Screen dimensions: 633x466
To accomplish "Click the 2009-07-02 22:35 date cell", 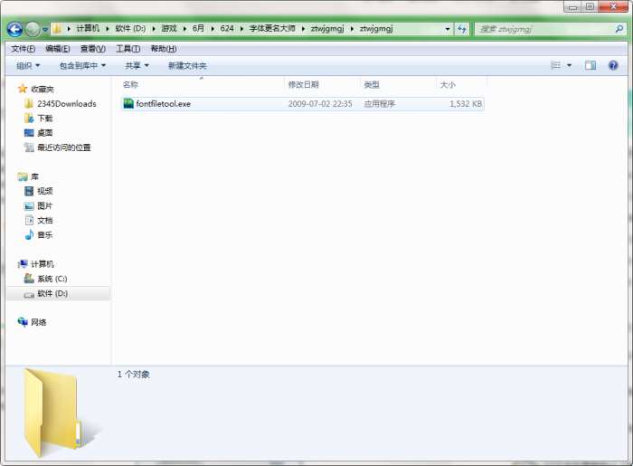I will pos(320,104).
